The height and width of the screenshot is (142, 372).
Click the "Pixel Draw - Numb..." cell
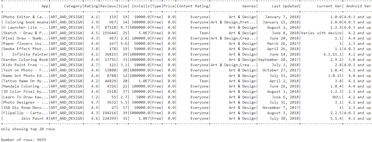(x=26, y=38)
